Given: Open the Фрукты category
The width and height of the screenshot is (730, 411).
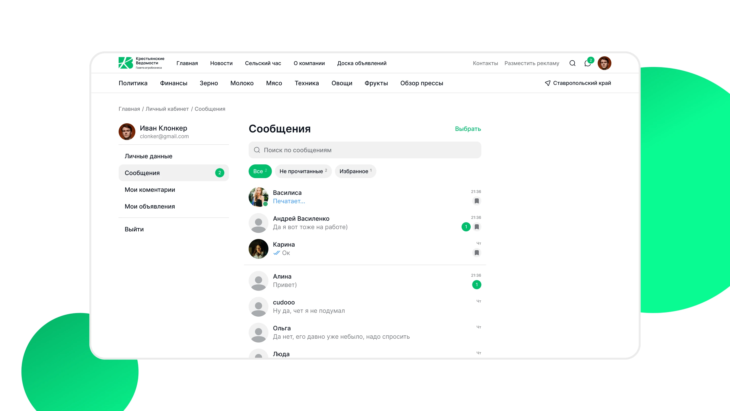Looking at the screenshot, I should 376,83.
